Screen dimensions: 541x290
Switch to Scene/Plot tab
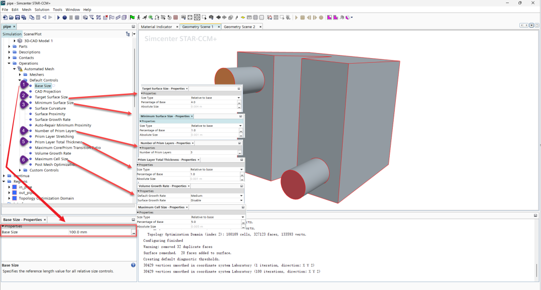(33, 34)
